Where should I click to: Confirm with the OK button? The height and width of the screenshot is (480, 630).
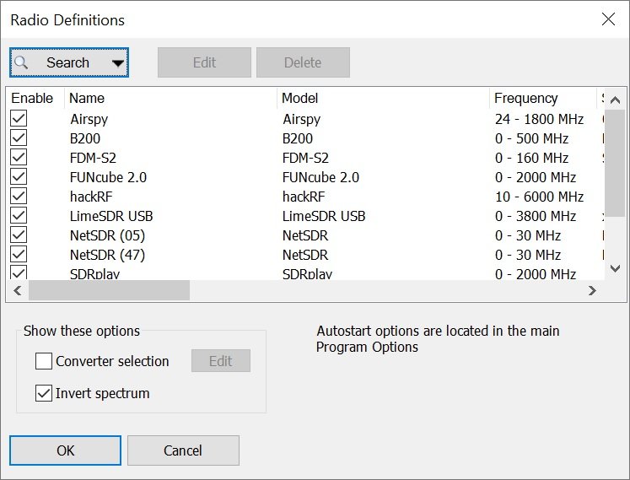[66, 450]
